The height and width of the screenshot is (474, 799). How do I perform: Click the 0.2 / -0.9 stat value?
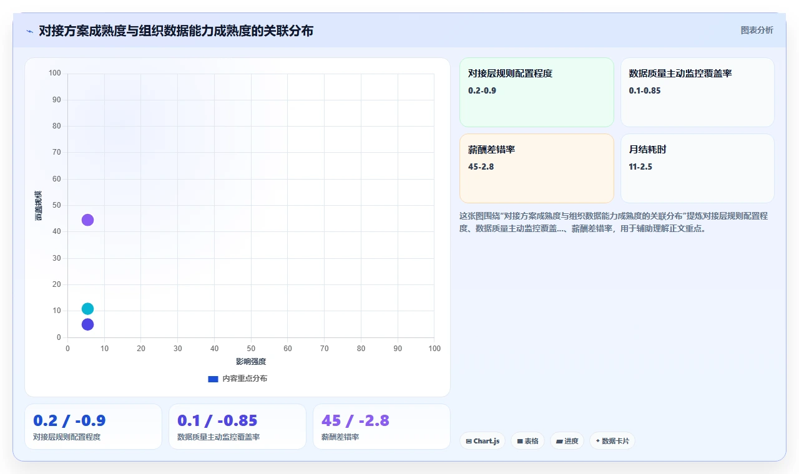(69, 421)
